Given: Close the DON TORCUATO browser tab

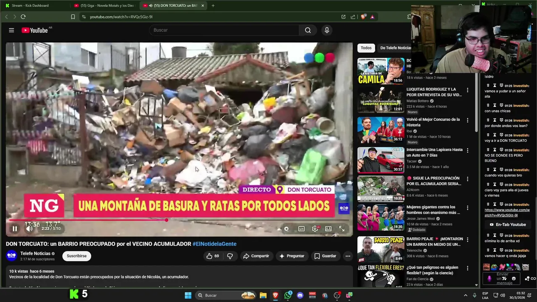Looking at the screenshot, I should (x=203, y=5).
